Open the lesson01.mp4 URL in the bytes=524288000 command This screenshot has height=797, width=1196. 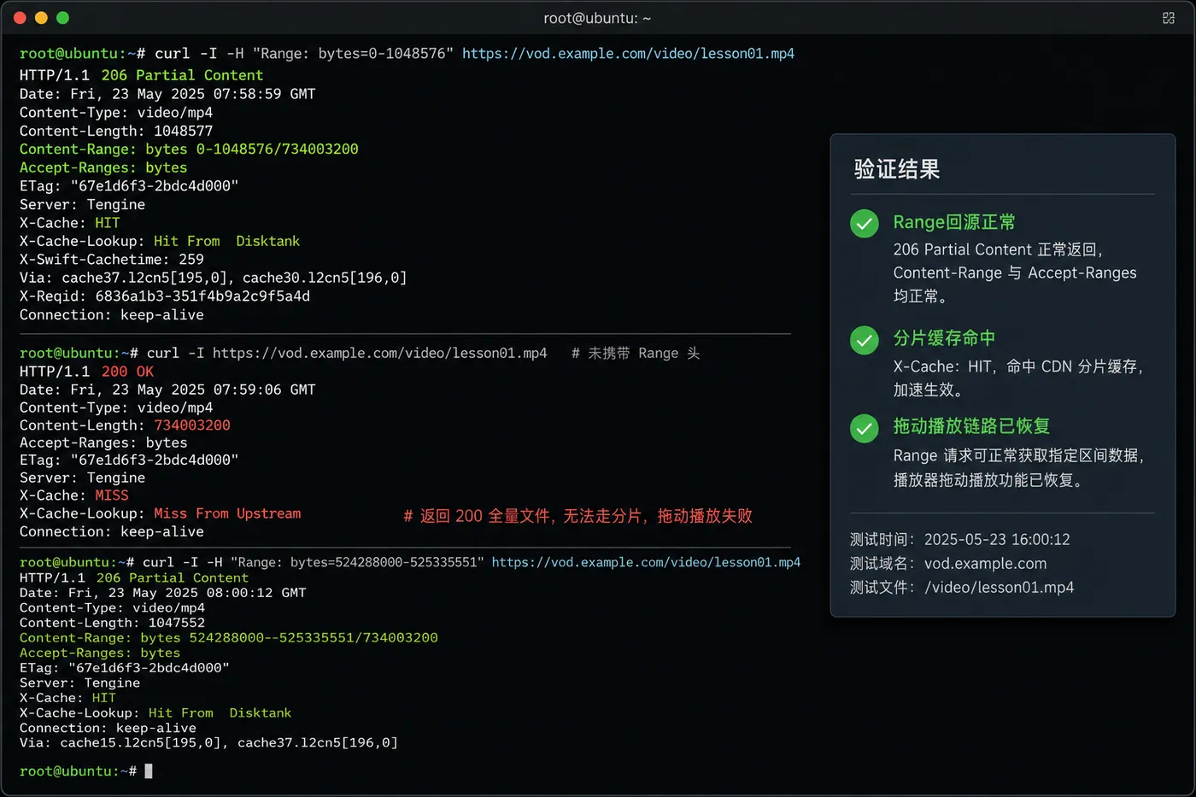pos(646,562)
